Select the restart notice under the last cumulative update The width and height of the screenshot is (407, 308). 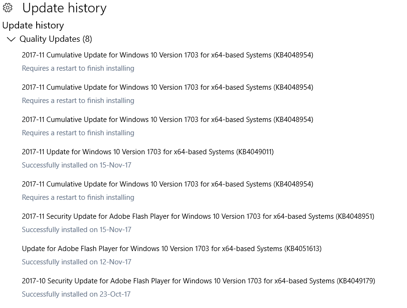tap(78, 197)
